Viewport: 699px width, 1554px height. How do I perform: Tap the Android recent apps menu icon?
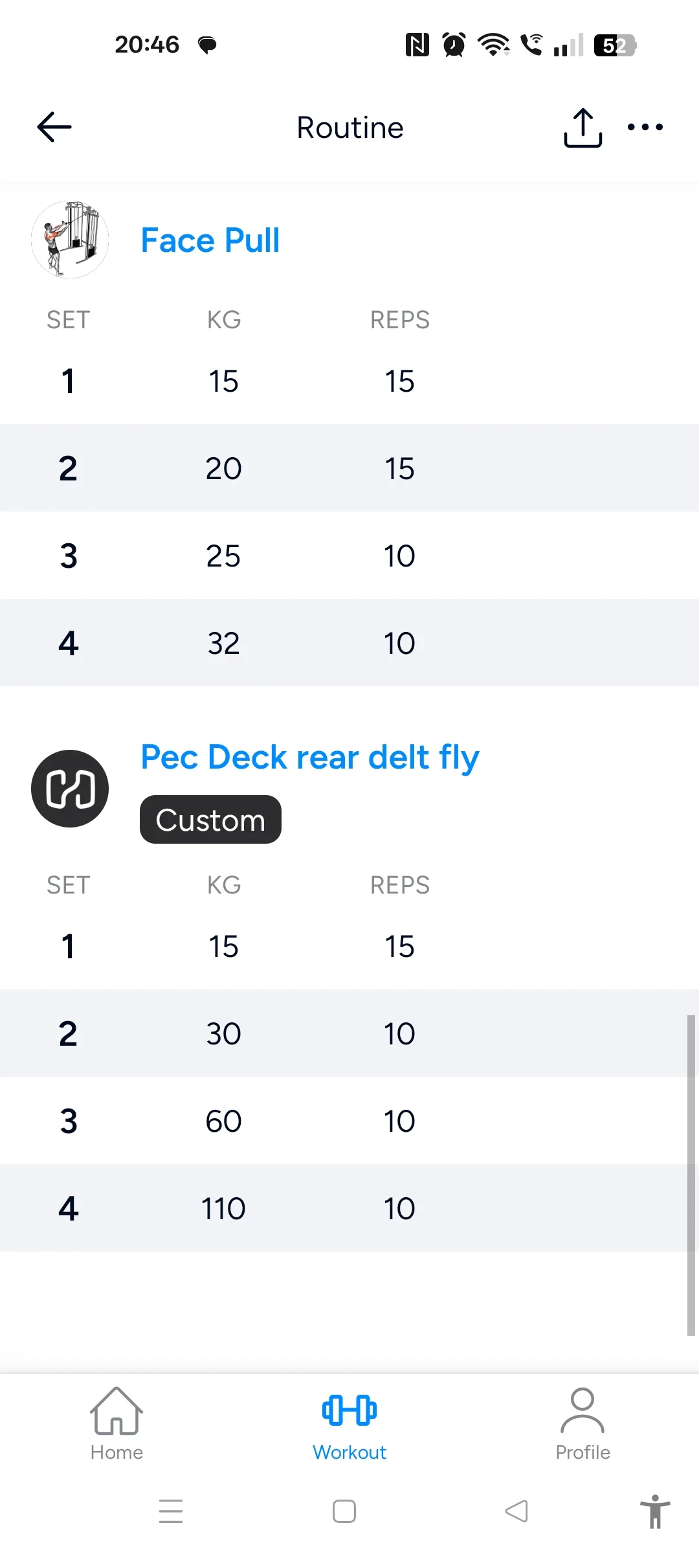point(171,1511)
